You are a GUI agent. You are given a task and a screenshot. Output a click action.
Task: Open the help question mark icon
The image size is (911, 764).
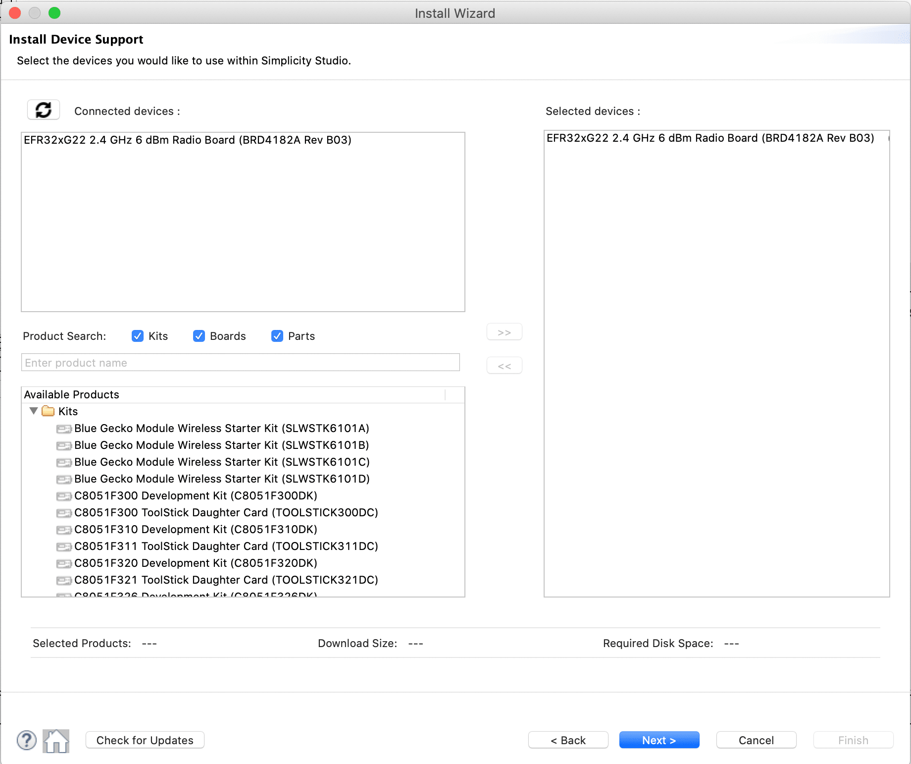pyautogui.click(x=27, y=741)
